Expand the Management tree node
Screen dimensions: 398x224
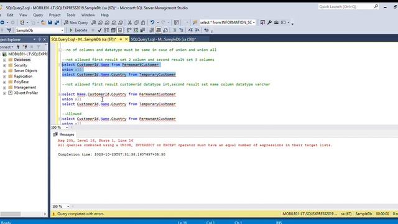click(4, 88)
